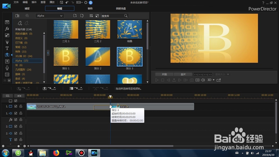279x157 pixels.
Task: Open the file explorer taskbar icon
Action: 43,153
